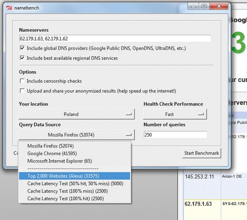This screenshot has width=247, height=220.
Task: Enable Upload and share anonymized results
Action: click(x=22, y=91)
